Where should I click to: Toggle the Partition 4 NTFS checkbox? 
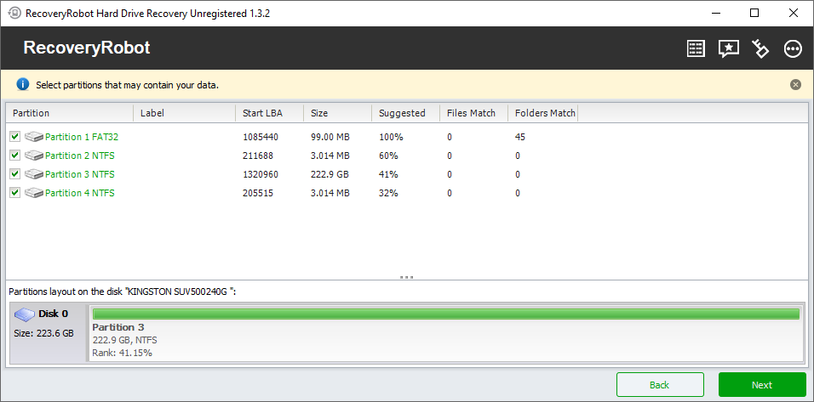[14, 193]
